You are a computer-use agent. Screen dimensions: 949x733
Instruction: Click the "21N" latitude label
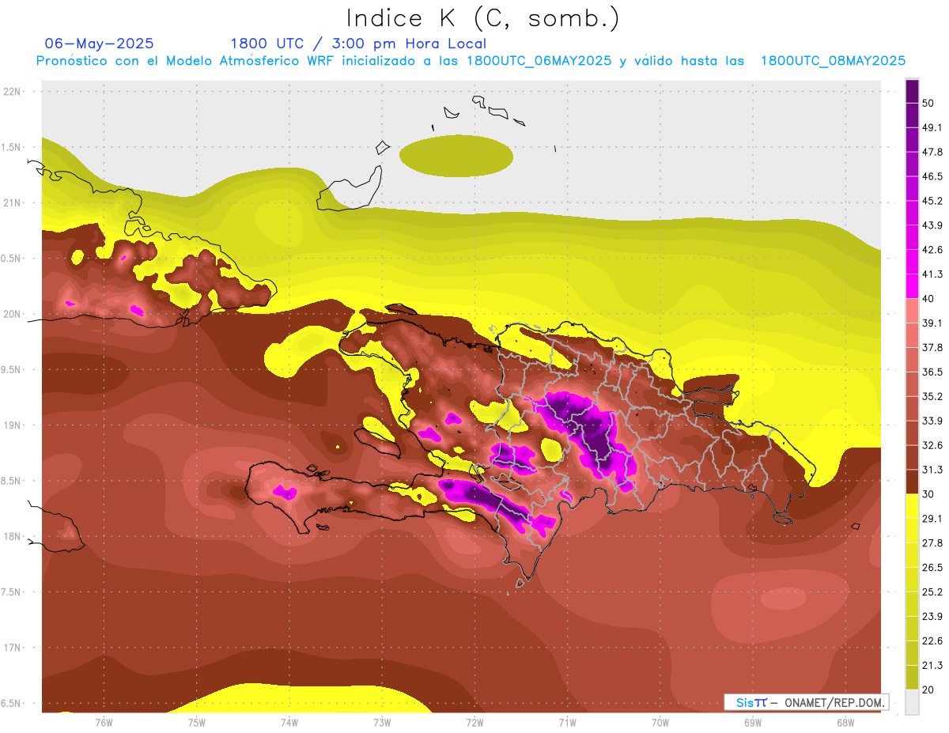13,203
